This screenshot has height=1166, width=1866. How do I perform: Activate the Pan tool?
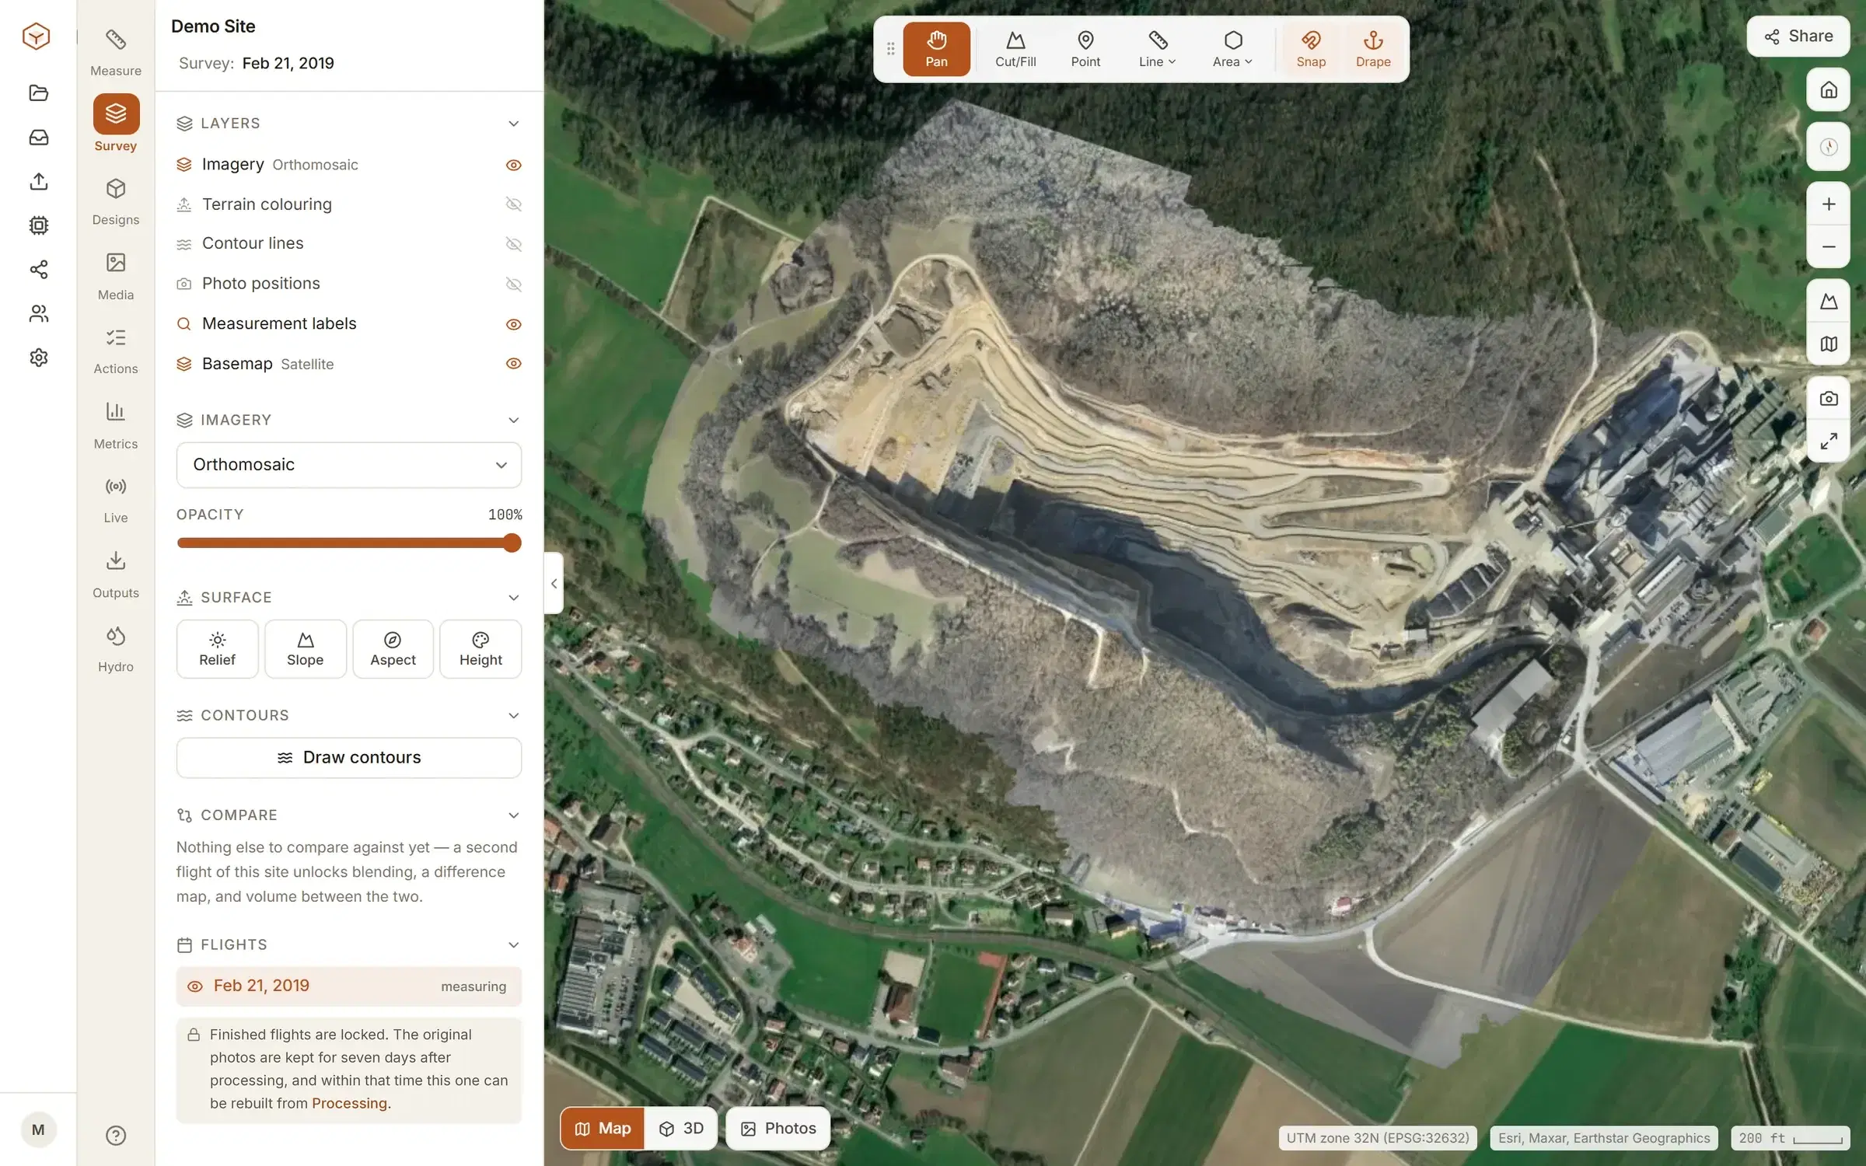(x=936, y=49)
